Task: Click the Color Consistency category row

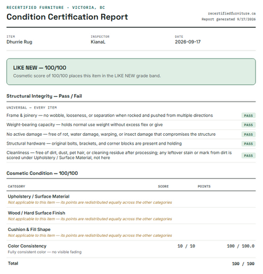Action: tap(131, 249)
